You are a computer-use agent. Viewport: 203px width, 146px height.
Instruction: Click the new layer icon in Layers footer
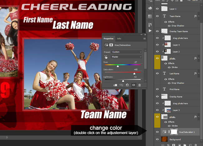(x=190, y=145)
